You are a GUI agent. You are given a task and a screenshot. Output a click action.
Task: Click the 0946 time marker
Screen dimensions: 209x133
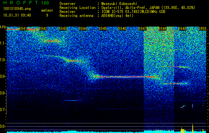(x=122, y=29)
